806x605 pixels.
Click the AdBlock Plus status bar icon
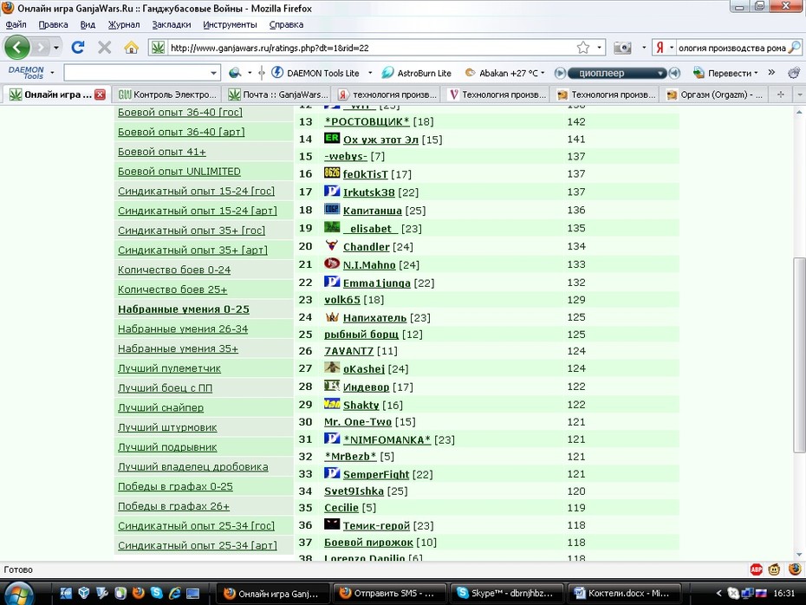click(756, 569)
